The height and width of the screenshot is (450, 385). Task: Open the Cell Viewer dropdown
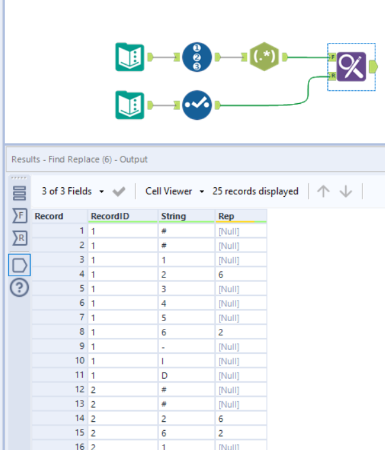coord(175,192)
